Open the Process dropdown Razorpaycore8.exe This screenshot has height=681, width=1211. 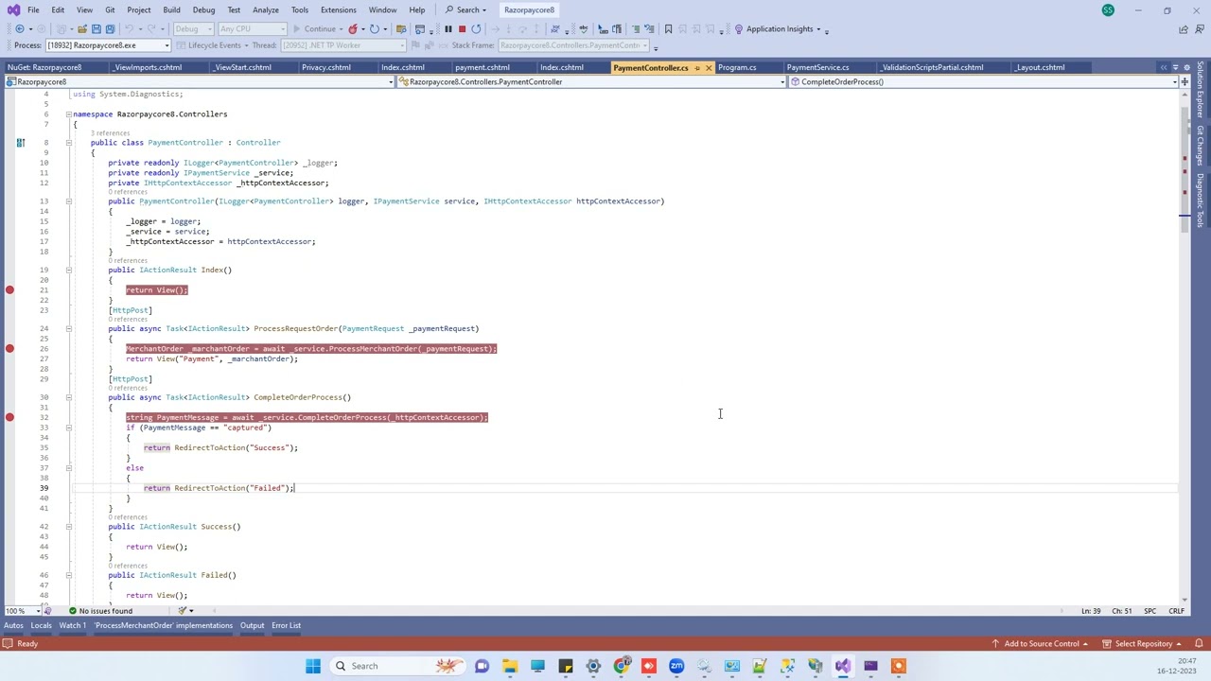[x=108, y=45]
